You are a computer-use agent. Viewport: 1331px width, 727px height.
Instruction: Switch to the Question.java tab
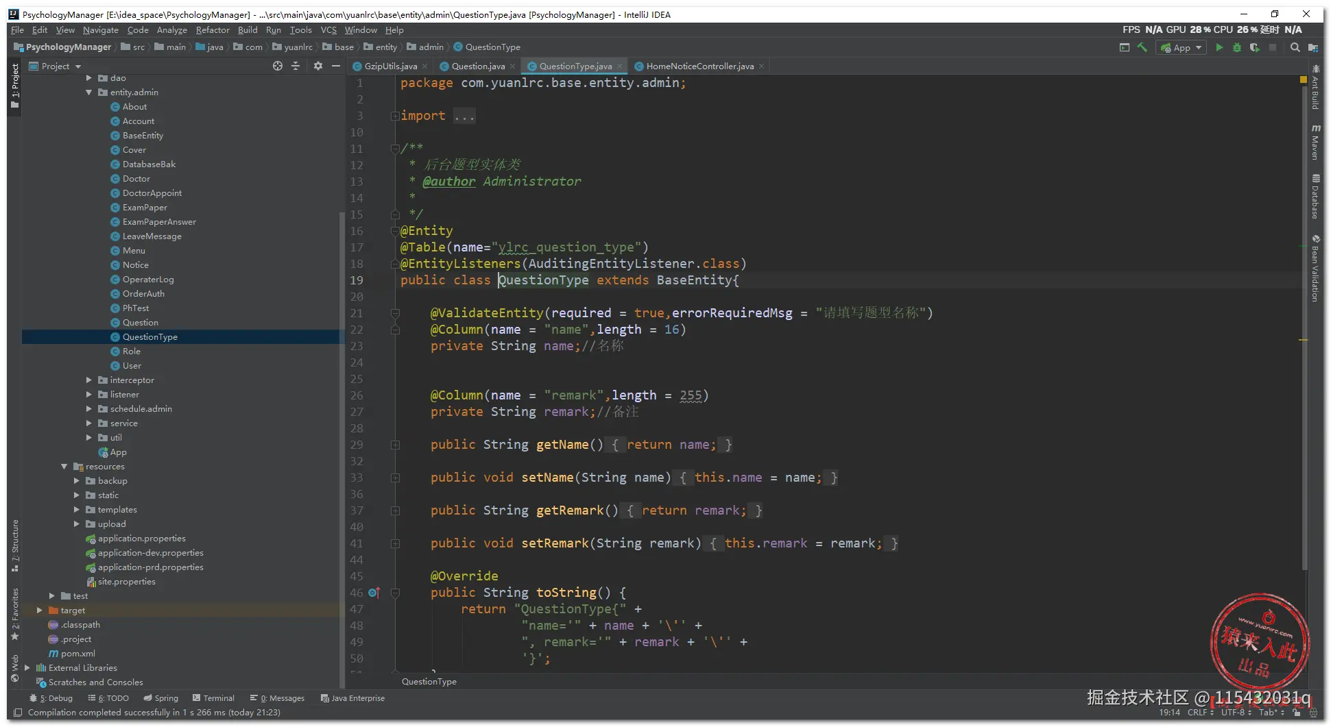[x=477, y=66]
